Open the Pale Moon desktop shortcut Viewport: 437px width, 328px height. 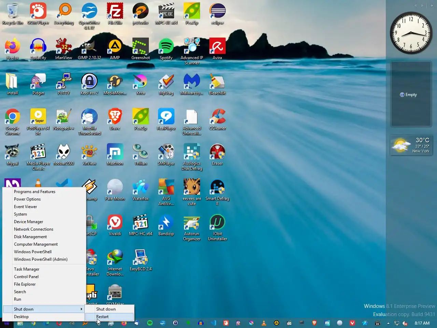click(115, 190)
